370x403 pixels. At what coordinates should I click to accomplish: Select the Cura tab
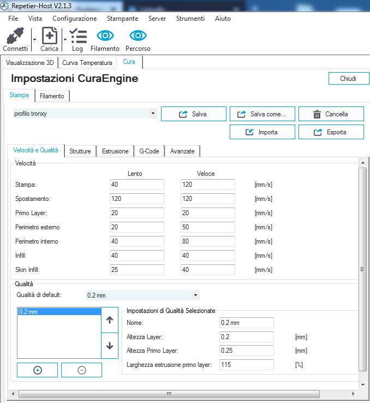point(129,62)
